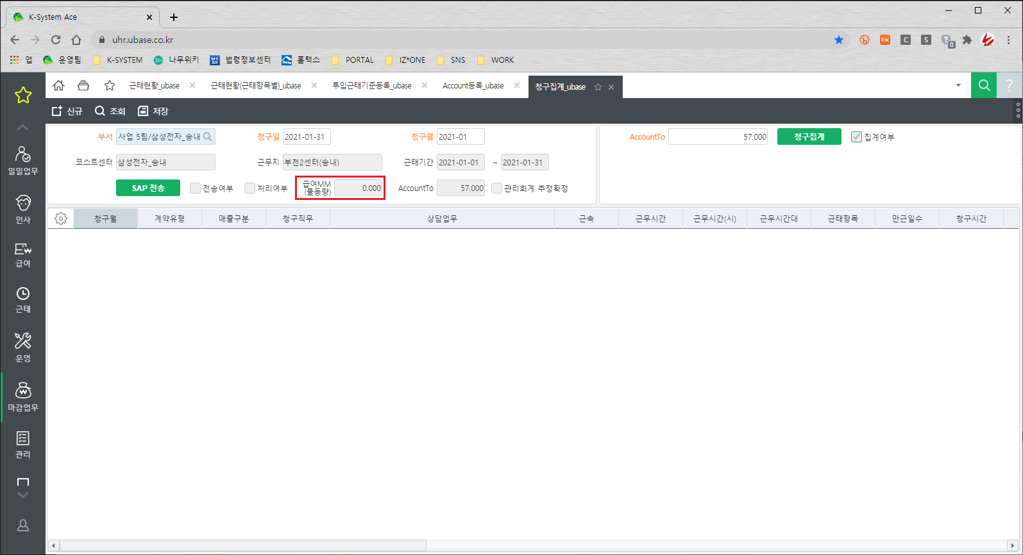Click the 부서 input field

[165, 137]
